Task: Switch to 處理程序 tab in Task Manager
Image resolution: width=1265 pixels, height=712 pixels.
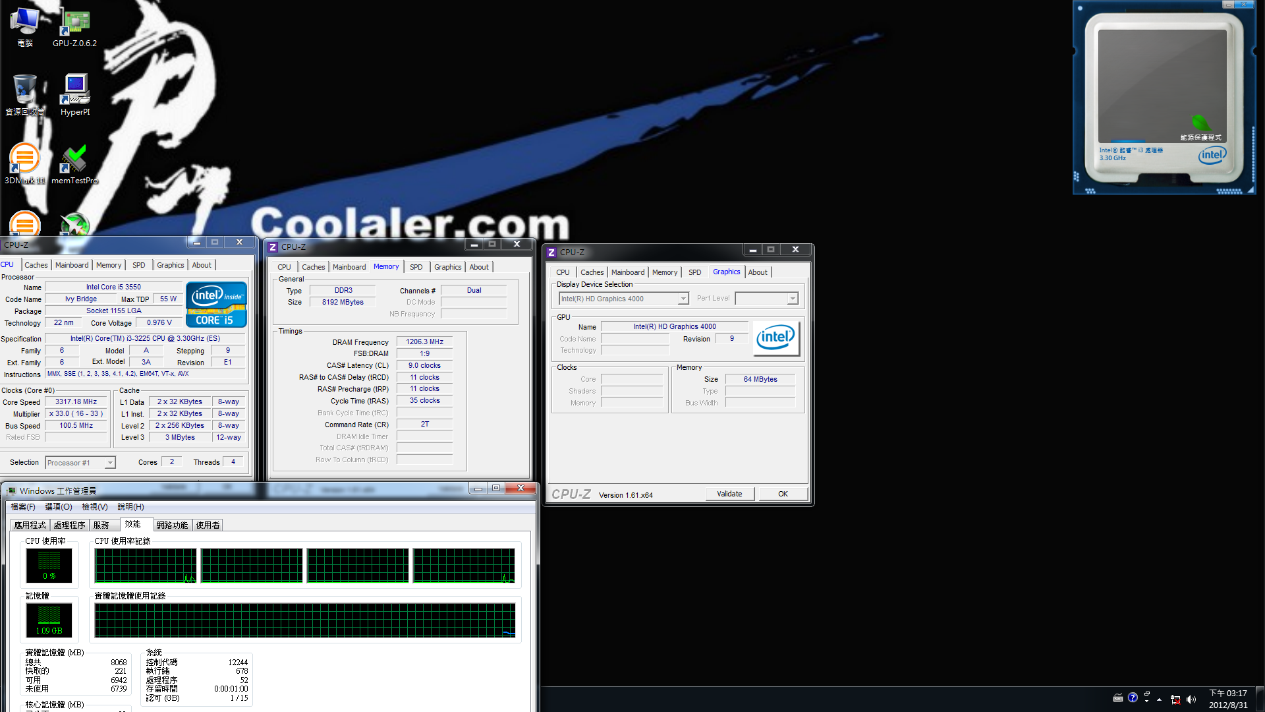Action: pyautogui.click(x=70, y=525)
